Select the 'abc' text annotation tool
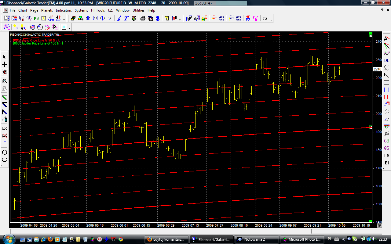Image resolution: width=391 pixels, height=244 pixels. pyautogui.click(x=5, y=128)
